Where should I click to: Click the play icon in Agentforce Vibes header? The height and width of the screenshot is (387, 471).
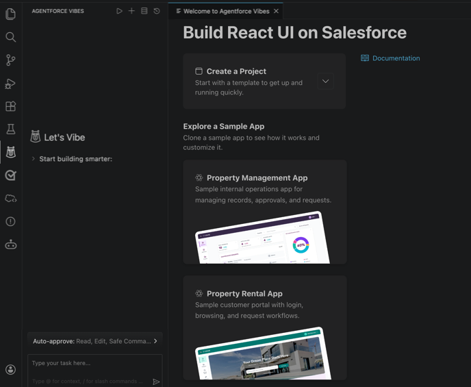119,11
